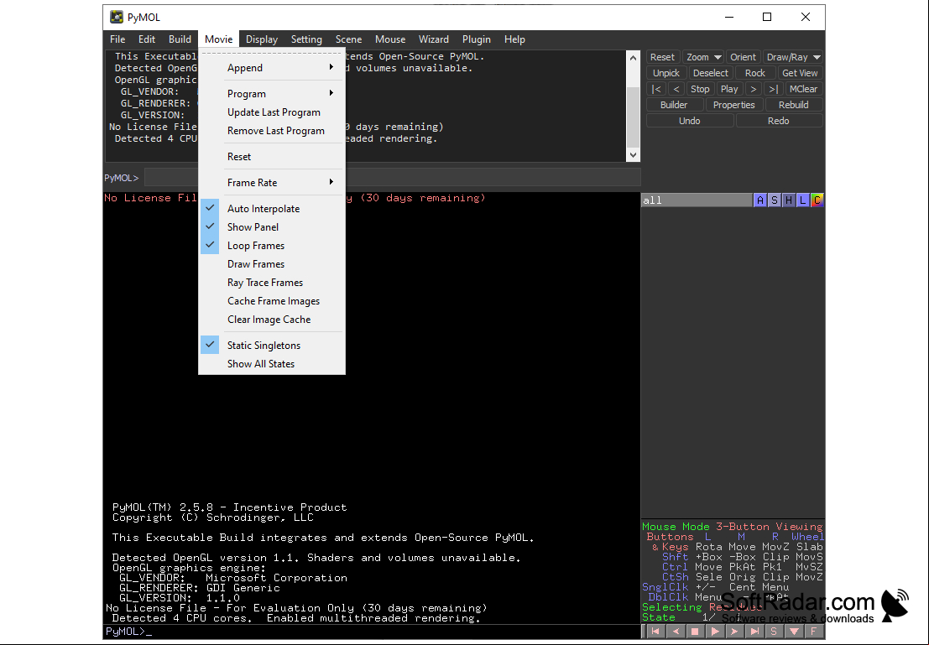Expand the Append submenu
This screenshot has width=929, height=645.
pos(273,68)
